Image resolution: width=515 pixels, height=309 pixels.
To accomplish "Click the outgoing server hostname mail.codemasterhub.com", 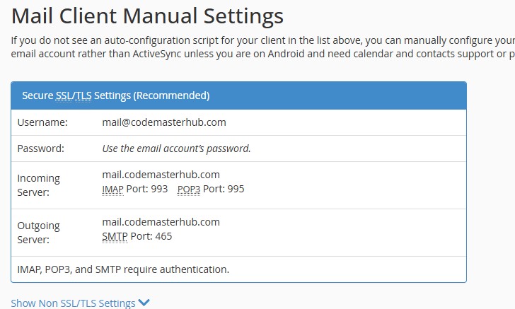I will pos(161,222).
